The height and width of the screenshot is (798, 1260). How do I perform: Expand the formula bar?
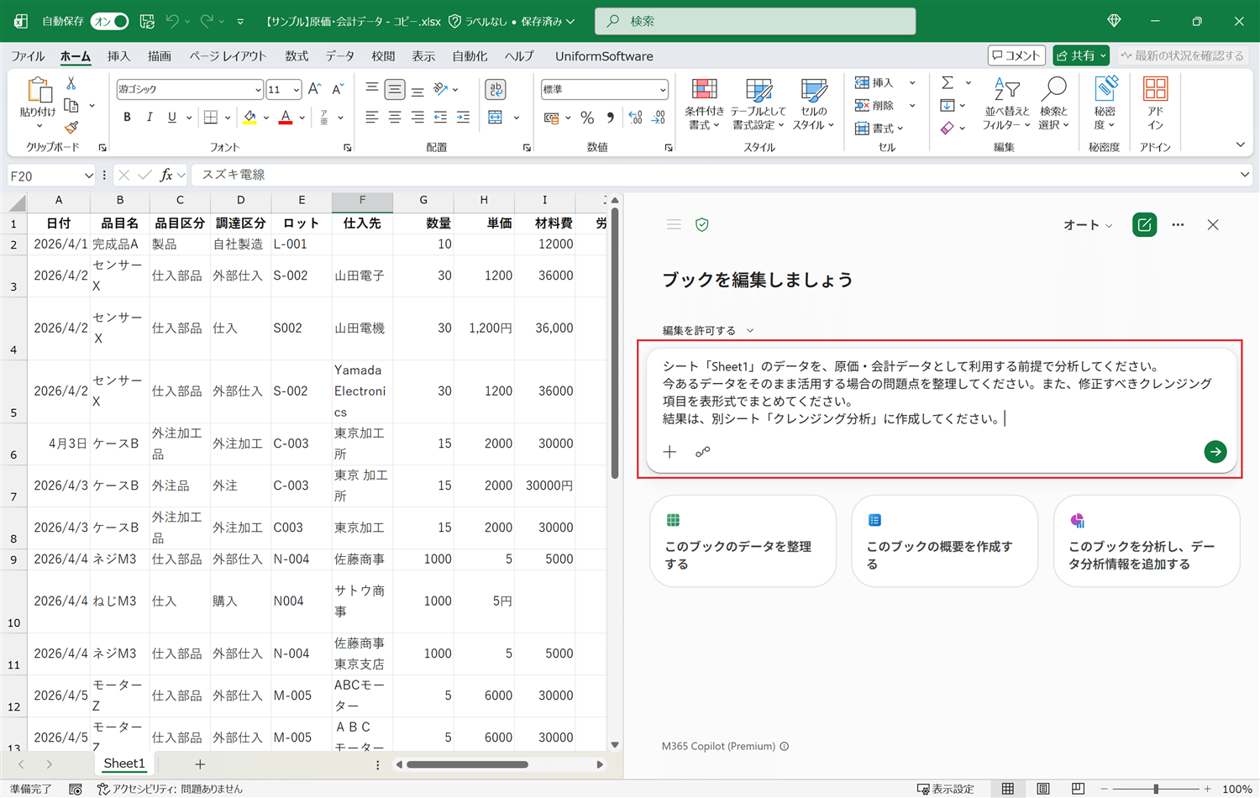point(1244,175)
